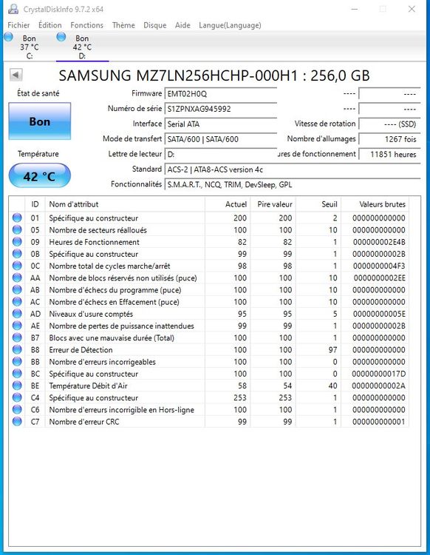Click status orb for attribute BE temperature
The height and width of the screenshot is (555, 430).
pyautogui.click(x=17, y=386)
